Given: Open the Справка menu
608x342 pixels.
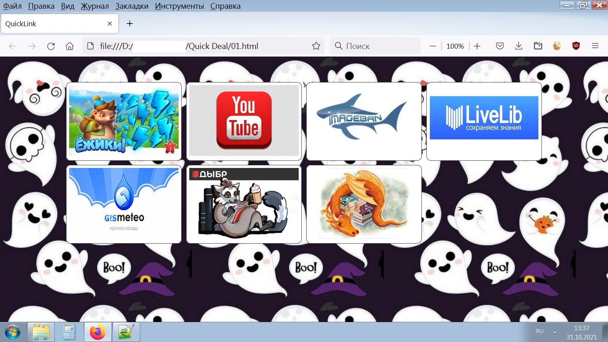Looking at the screenshot, I should (x=225, y=6).
